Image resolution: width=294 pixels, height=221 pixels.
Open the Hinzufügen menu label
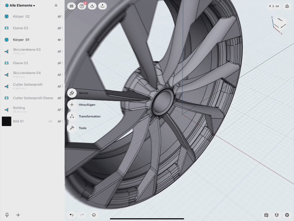87,105
